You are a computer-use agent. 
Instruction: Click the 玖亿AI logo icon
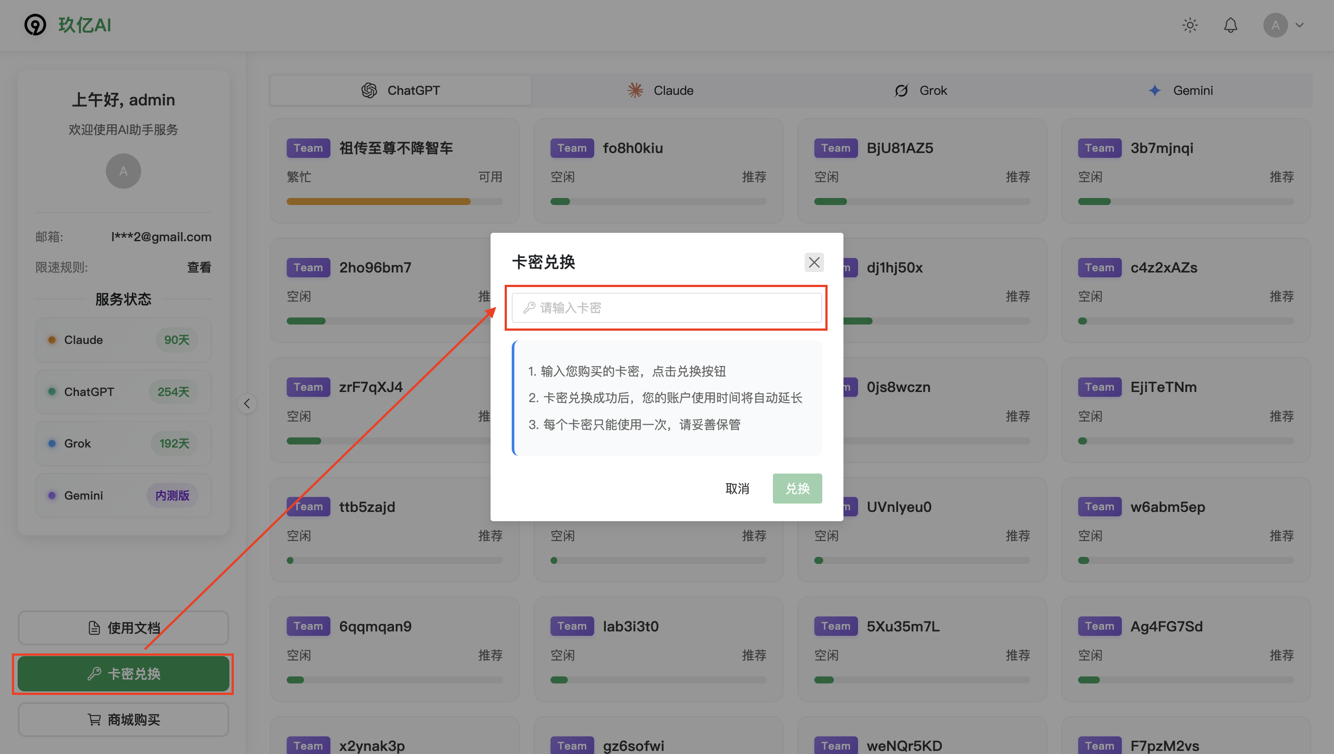click(x=35, y=25)
